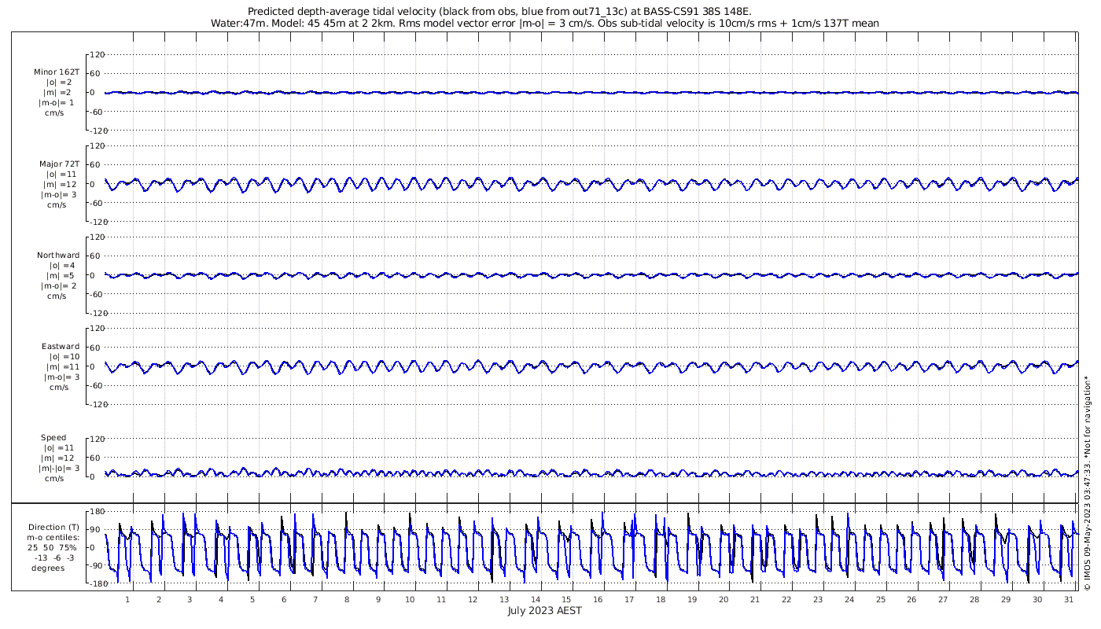Click the "|m-o|= 1" value under Minor 162T
This screenshot has height=629, width=1101.
pos(57,103)
